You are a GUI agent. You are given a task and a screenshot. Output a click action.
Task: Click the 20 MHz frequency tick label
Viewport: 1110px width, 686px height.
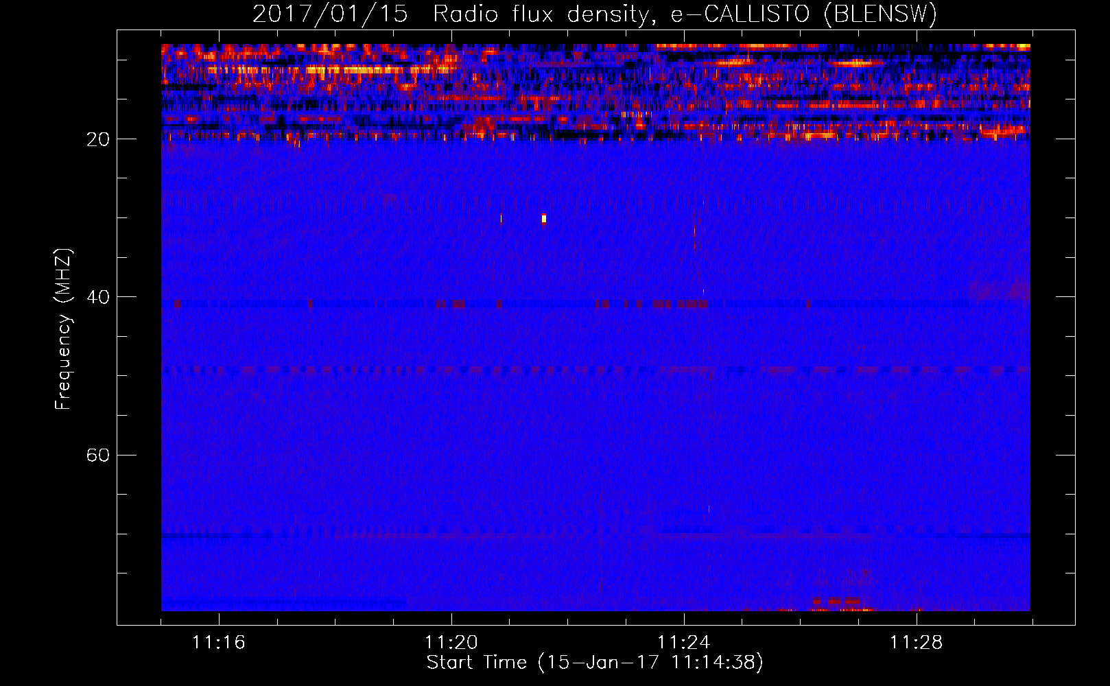tap(98, 139)
